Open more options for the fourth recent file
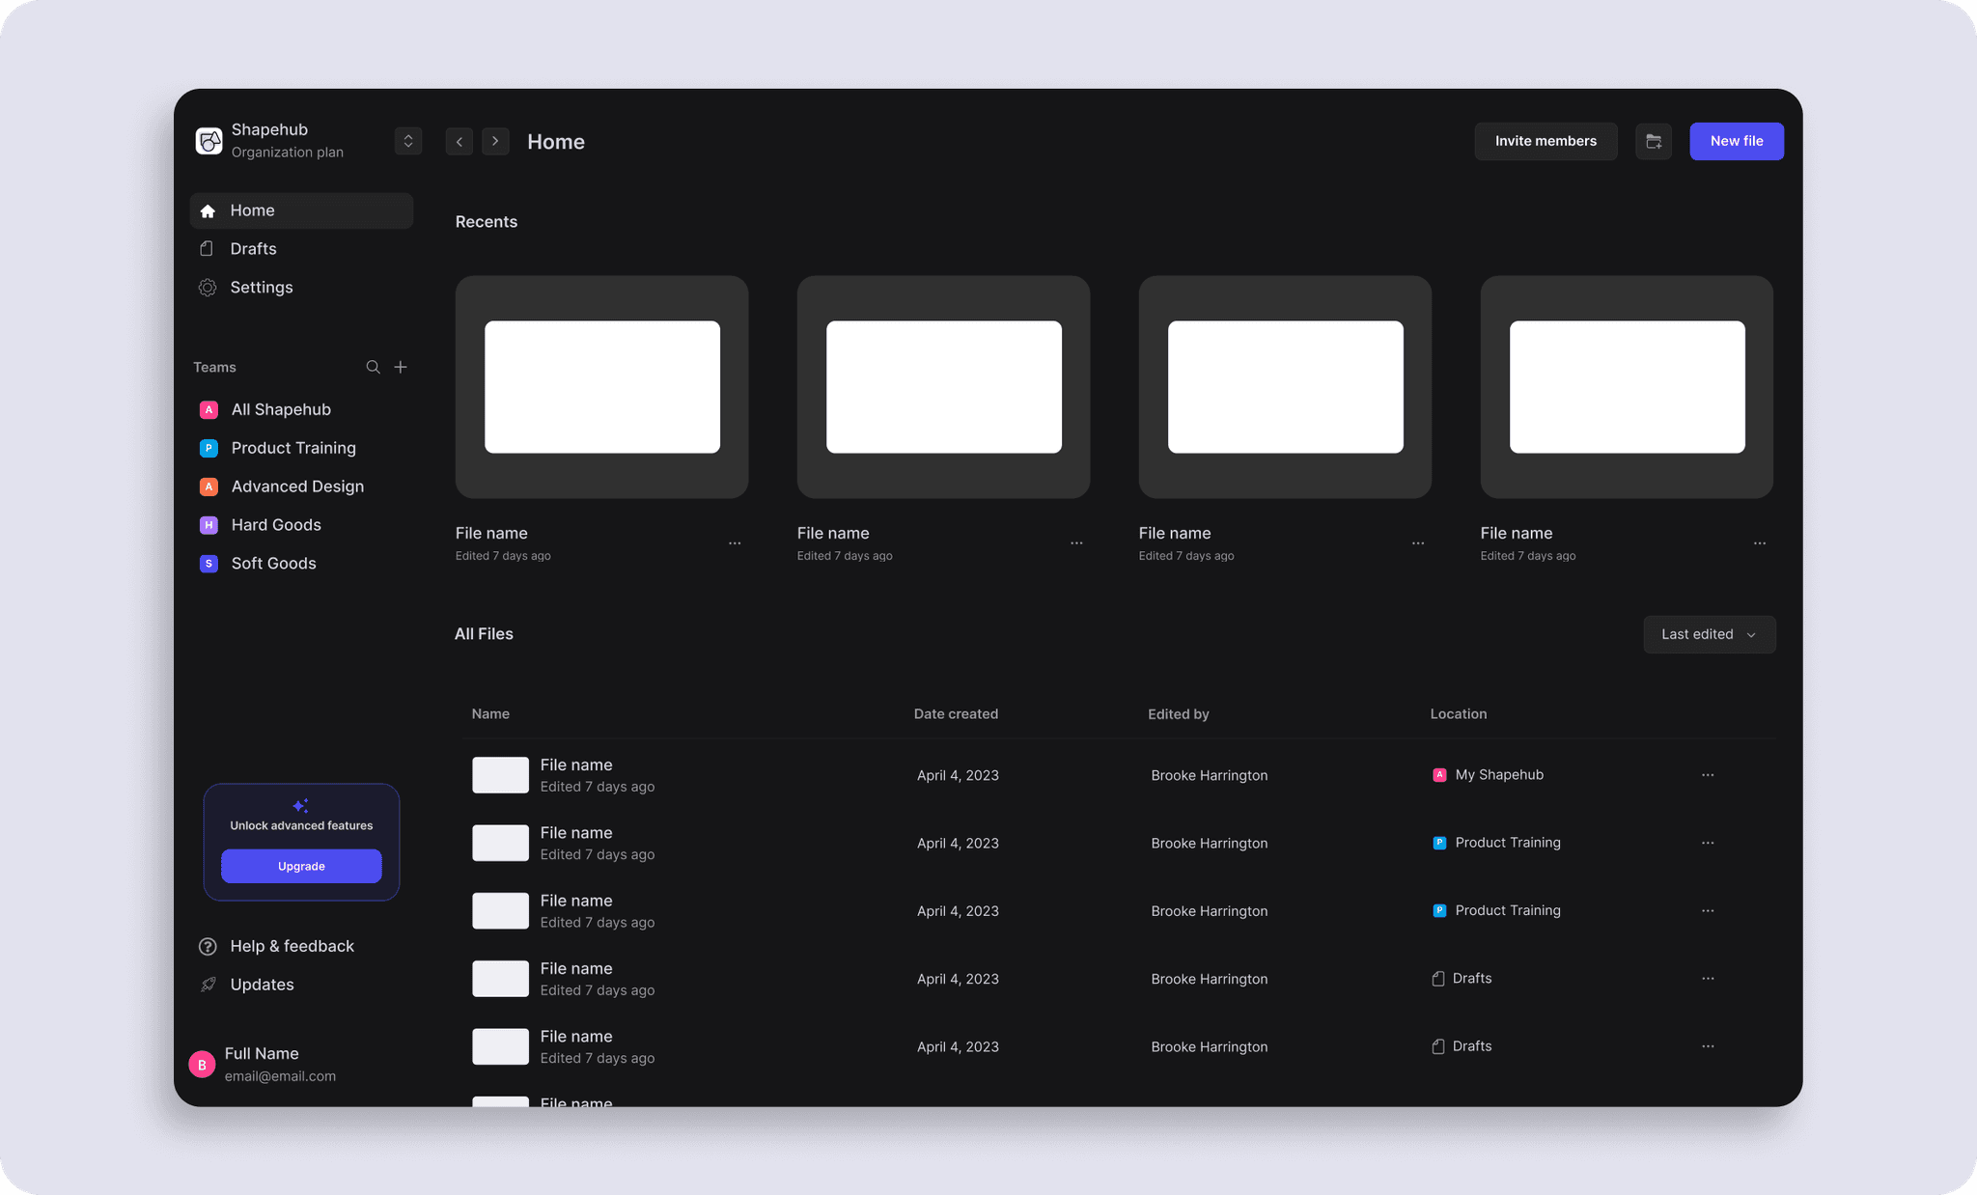Image resolution: width=1977 pixels, height=1195 pixels. [1760, 543]
